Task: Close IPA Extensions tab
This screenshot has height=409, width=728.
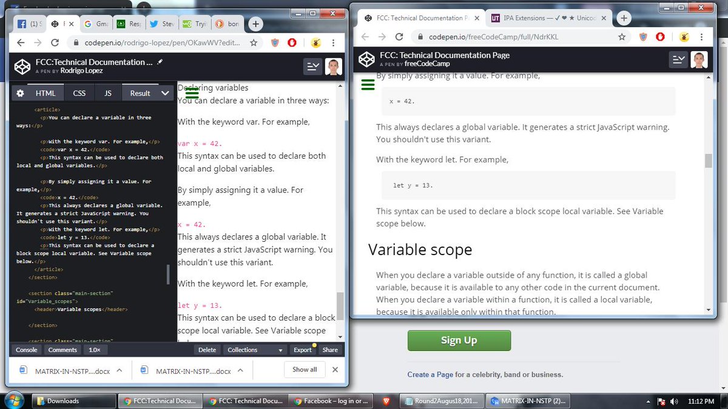Action: 603,18
